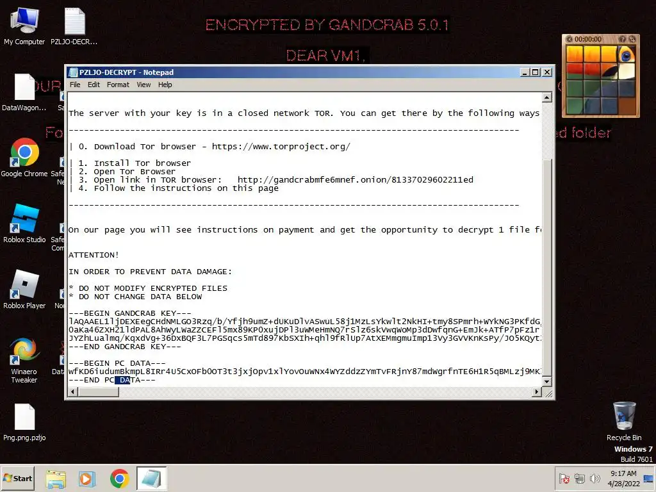Minimize the PZLJO-DECRYPT Notepad window
The width and height of the screenshot is (656, 492).
coord(525,72)
